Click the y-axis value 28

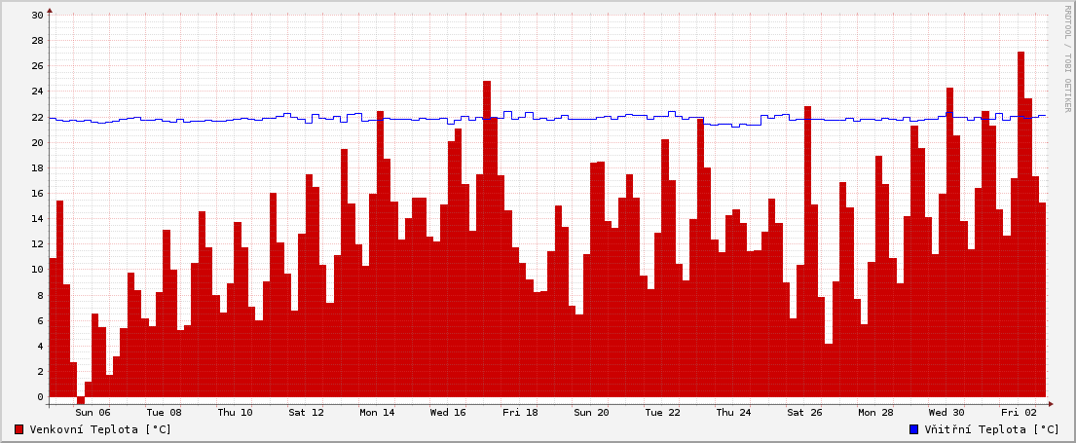(38, 41)
